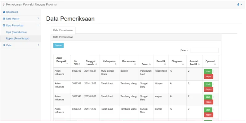
Task: Click the Diagnosa sort arrows
Action: [x=183, y=64]
